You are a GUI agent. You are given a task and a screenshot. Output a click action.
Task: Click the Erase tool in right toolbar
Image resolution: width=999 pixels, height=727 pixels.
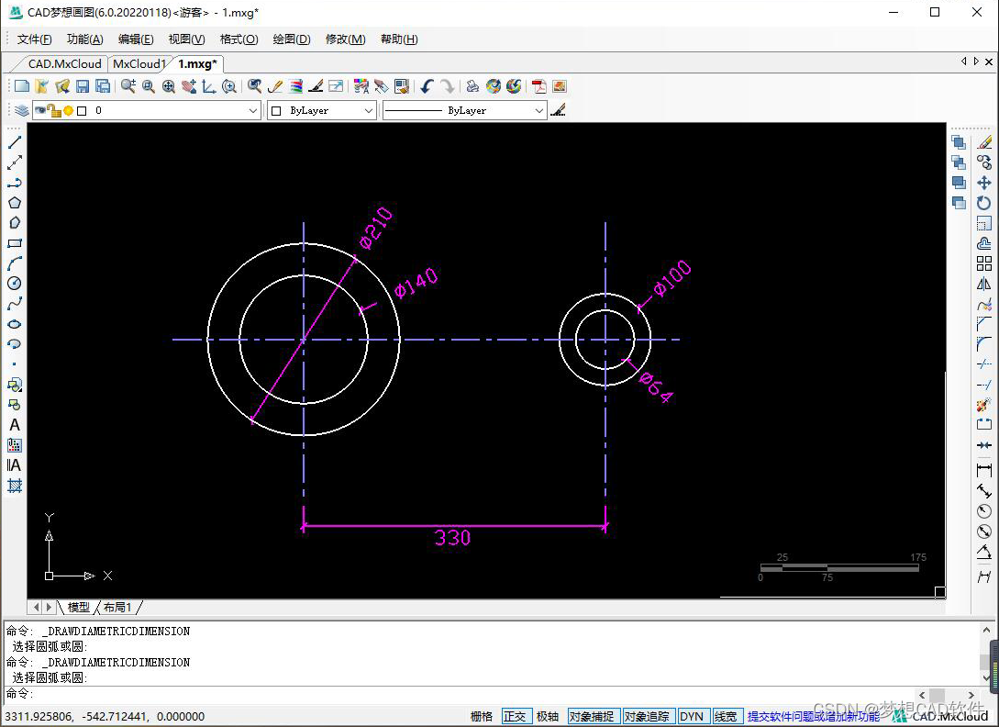(984, 142)
